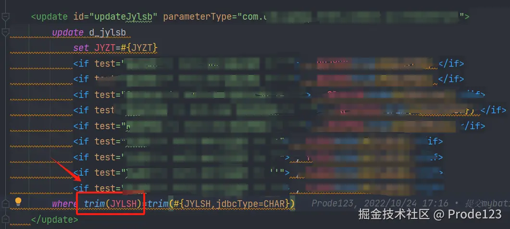Image resolution: width=510 pixels, height=229 pixels.
Task: Open the inline blame annotation 'Prode123, 2022/10/24 17:16'
Action: (x=380, y=204)
